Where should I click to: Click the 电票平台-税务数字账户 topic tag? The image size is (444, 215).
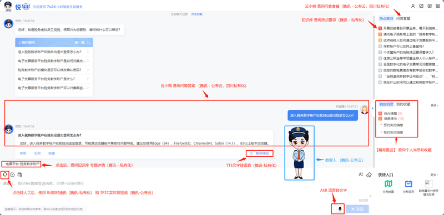(22, 164)
